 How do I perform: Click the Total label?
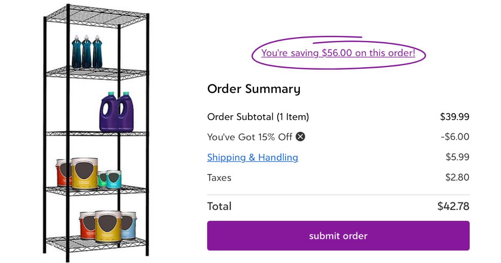click(219, 206)
